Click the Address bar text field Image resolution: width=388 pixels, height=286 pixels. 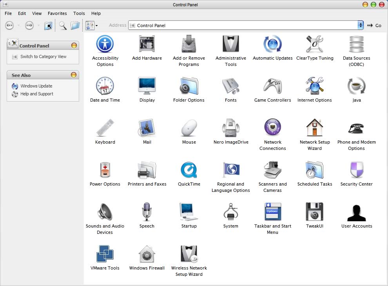click(x=243, y=25)
